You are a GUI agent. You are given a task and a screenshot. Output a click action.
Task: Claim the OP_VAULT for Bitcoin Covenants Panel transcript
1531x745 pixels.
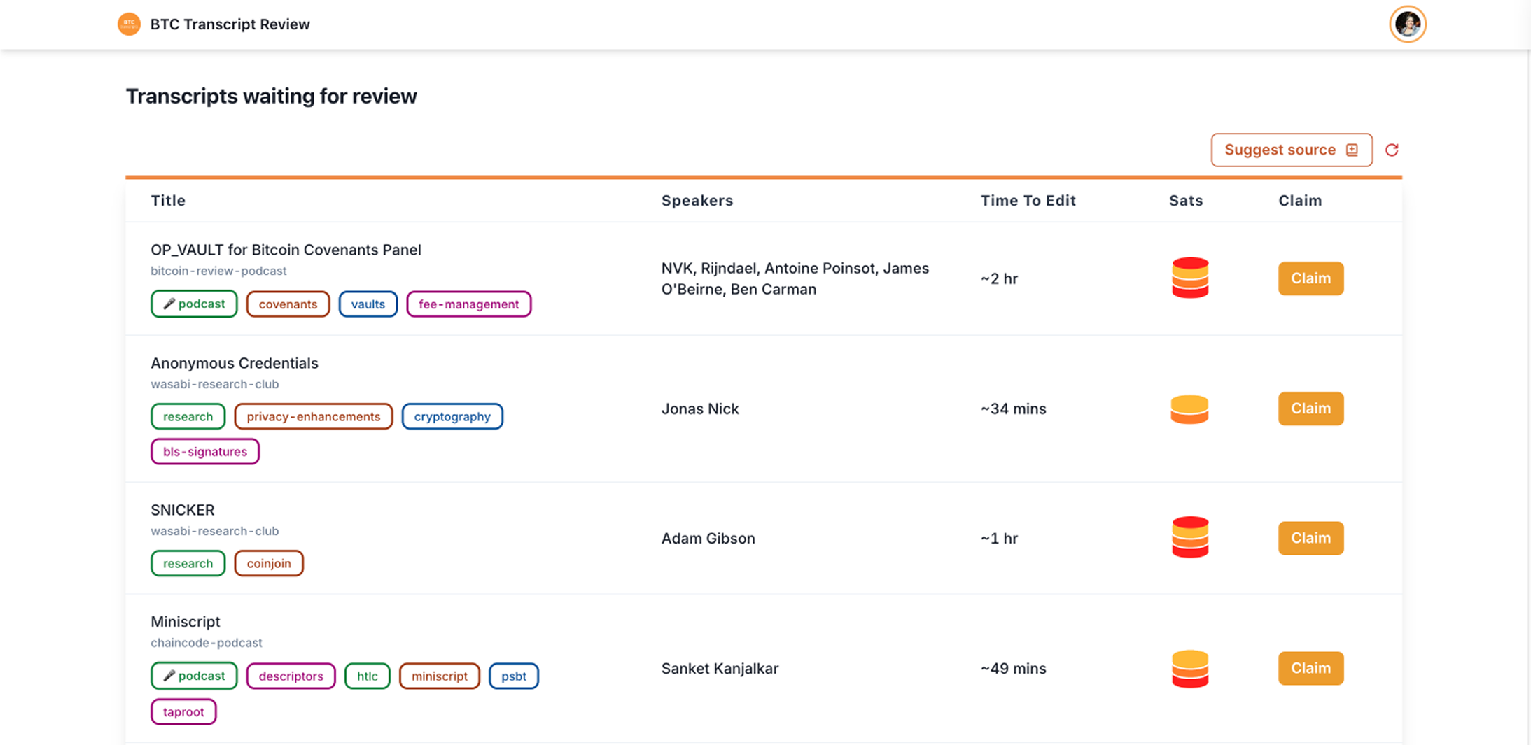(x=1310, y=278)
